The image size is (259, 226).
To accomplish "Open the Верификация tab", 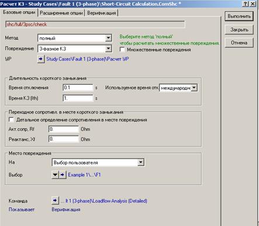I will pos(101,13).
